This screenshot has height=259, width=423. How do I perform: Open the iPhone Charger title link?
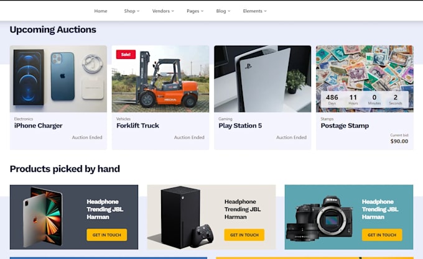tap(39, 125)
